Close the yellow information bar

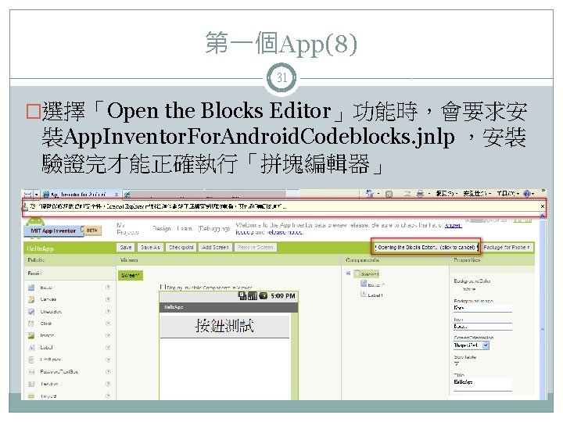coord(543,206)
